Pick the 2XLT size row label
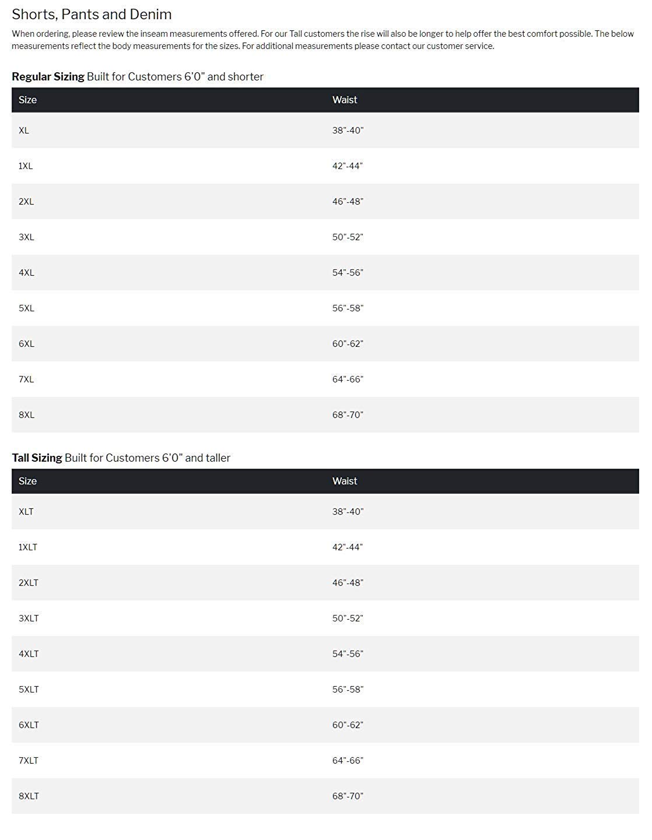 [x=29, y=583]
